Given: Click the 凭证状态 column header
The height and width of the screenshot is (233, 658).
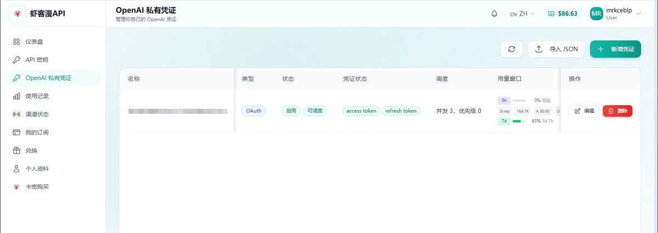Looking at the screenshot, I should (355, 79).
